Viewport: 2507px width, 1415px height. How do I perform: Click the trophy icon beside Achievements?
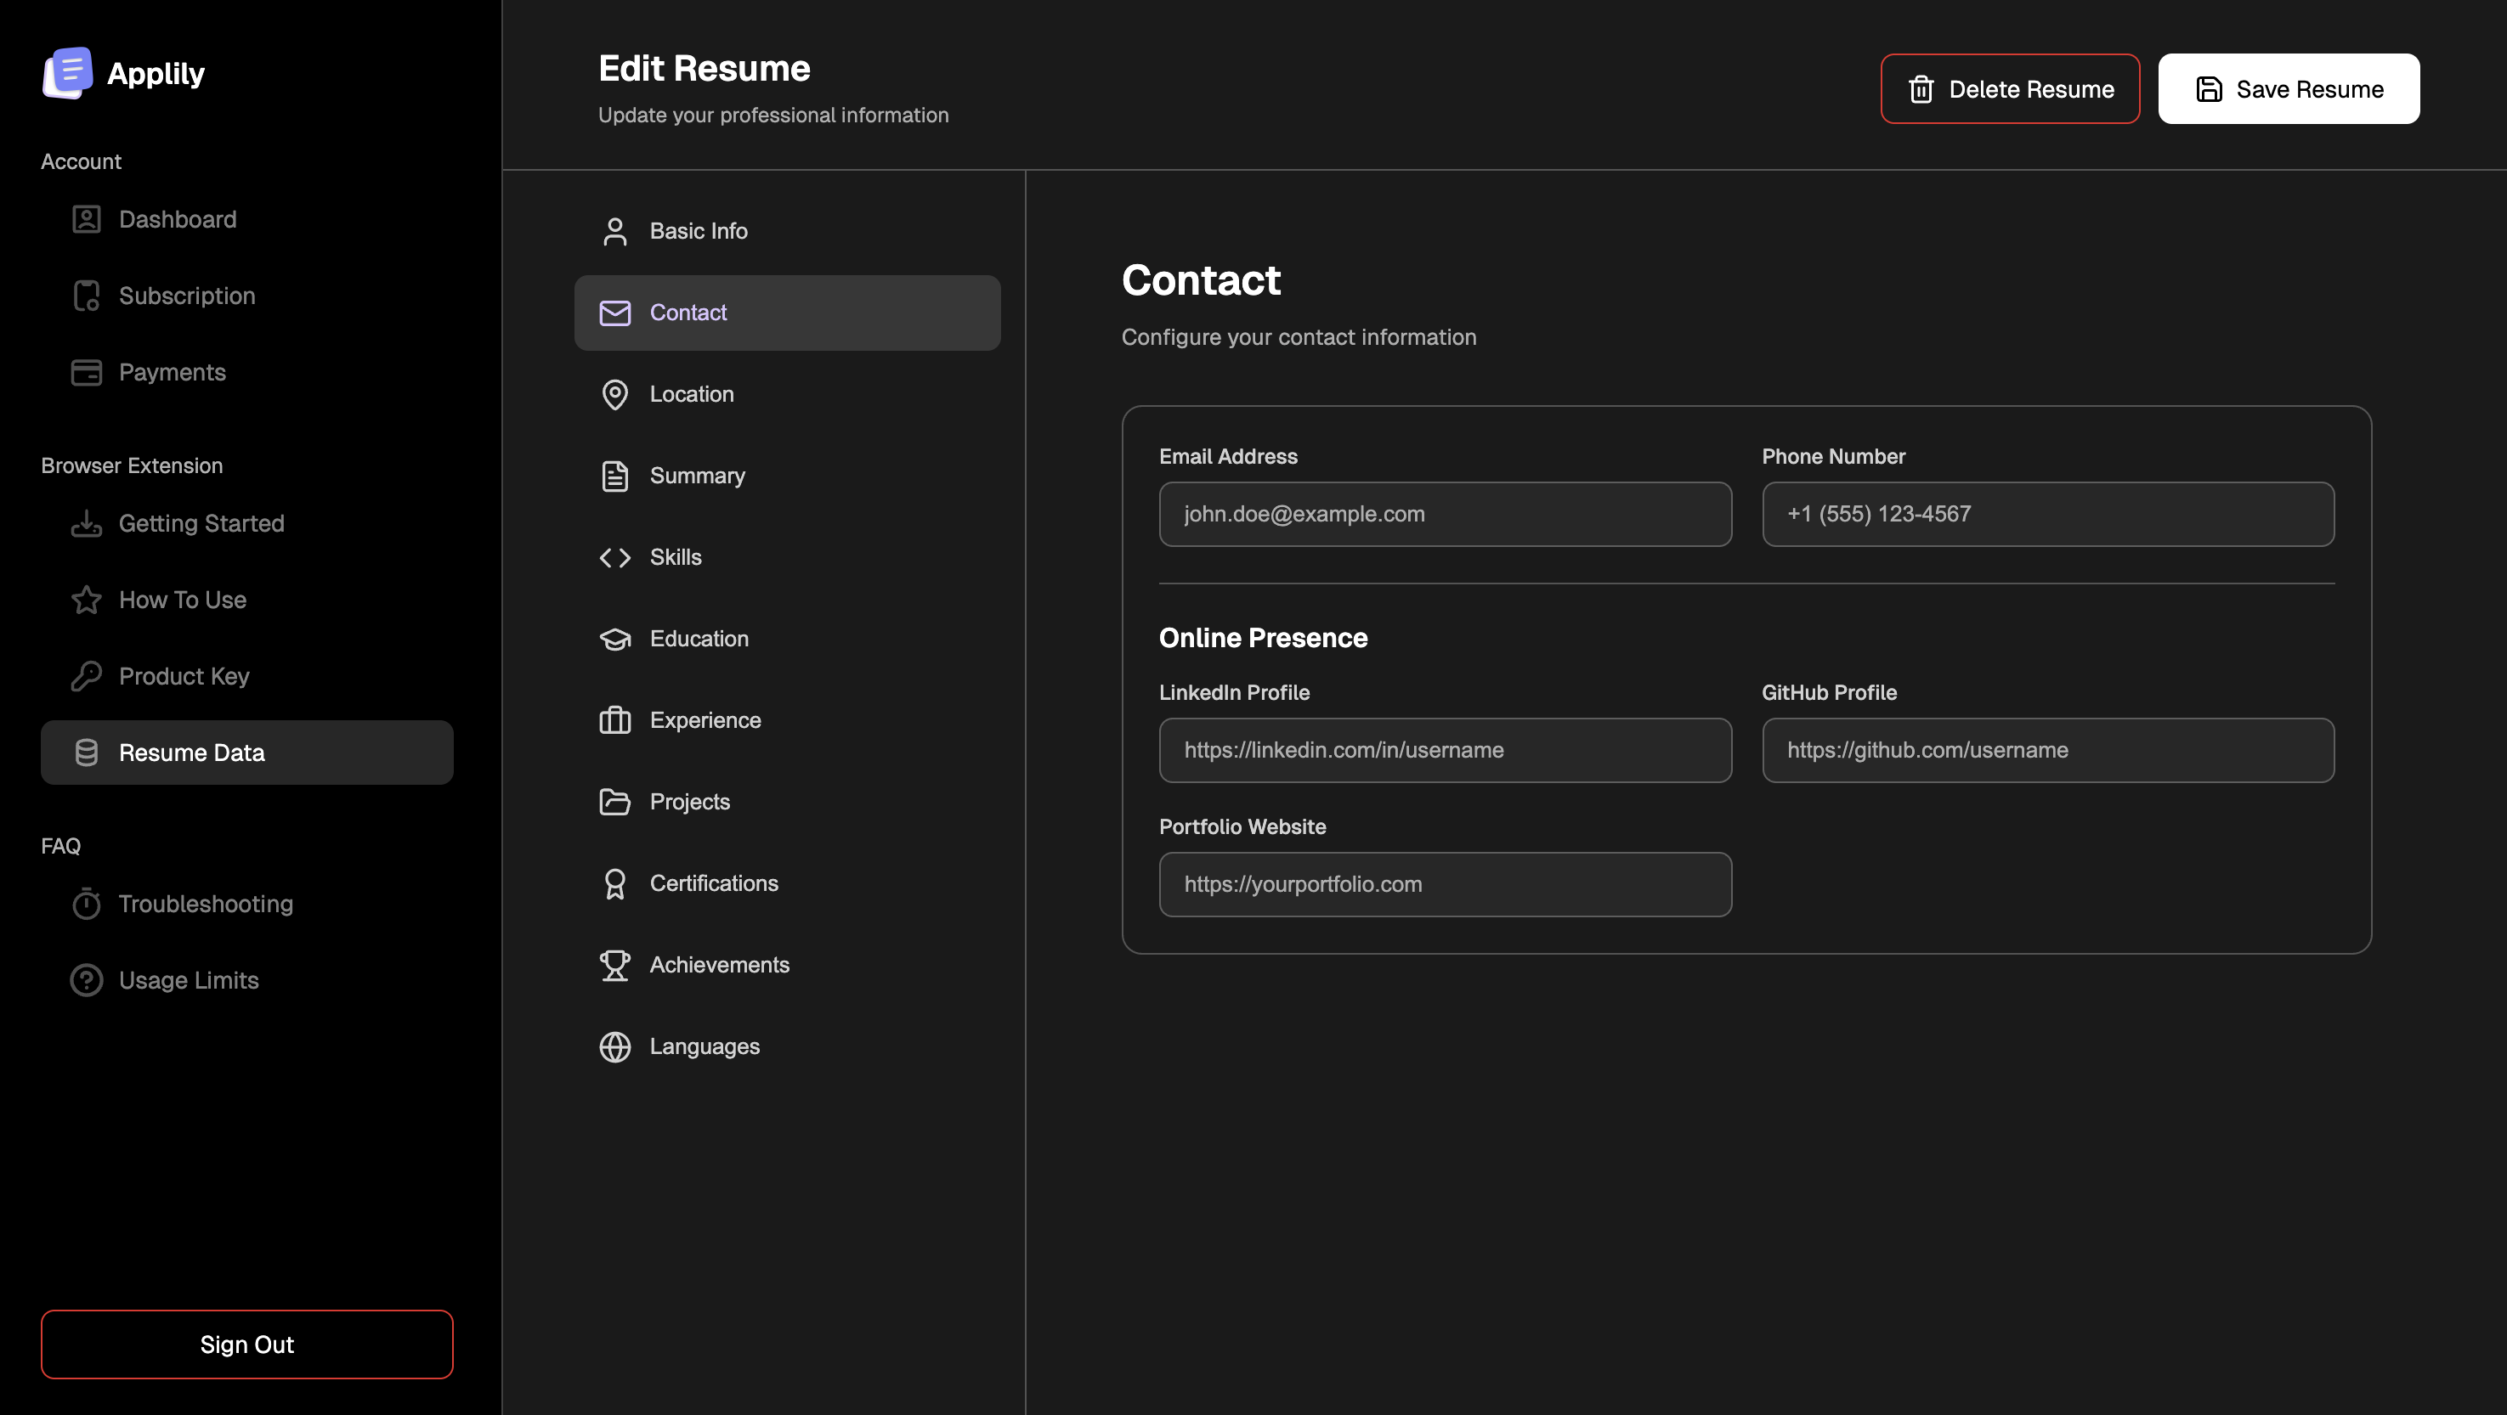coord(614,965)
